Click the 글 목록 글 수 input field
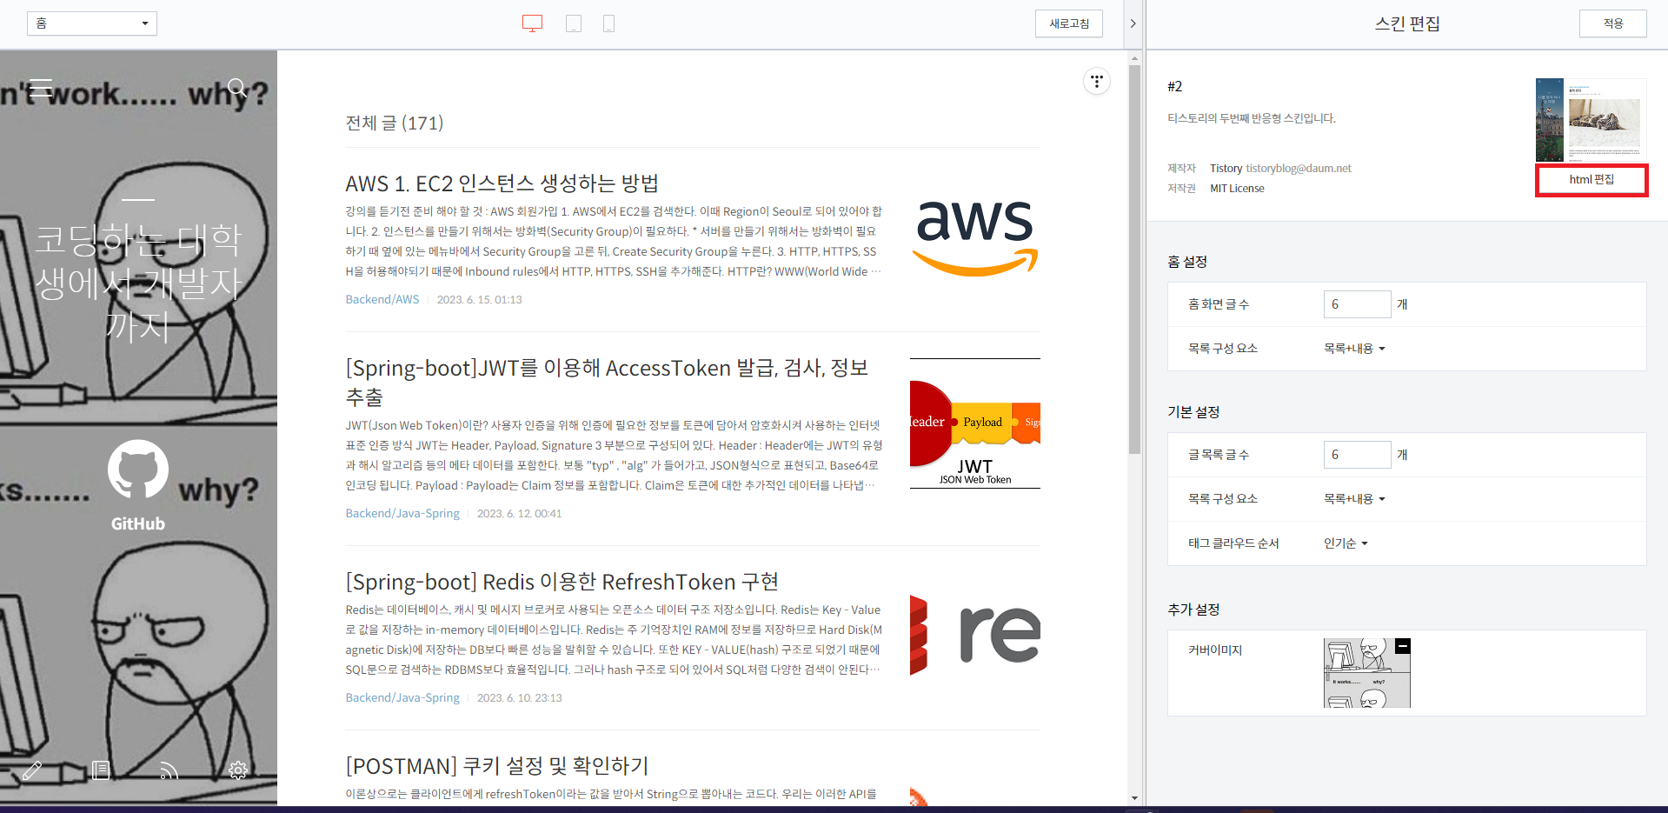 click(x=1357, y=455)
